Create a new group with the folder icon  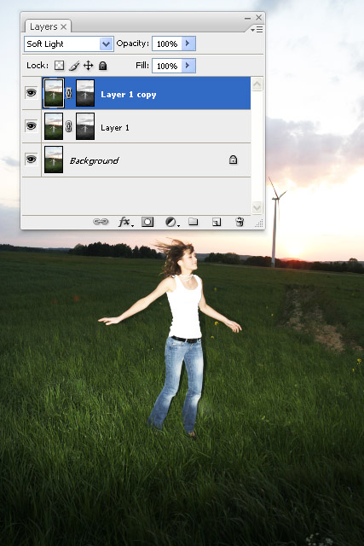coord(194,222)
